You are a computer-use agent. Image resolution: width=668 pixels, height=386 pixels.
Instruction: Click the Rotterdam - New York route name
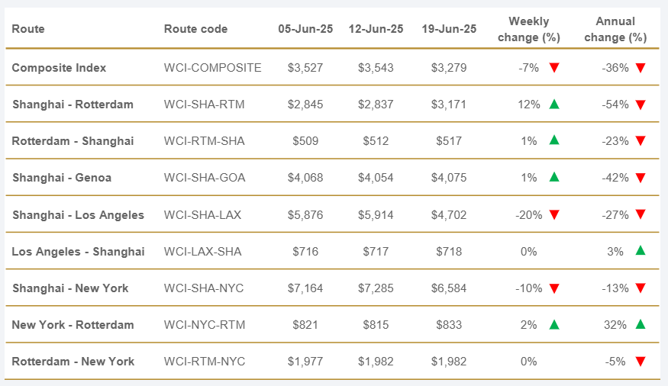pyautogui.click(x=73, y=362)
